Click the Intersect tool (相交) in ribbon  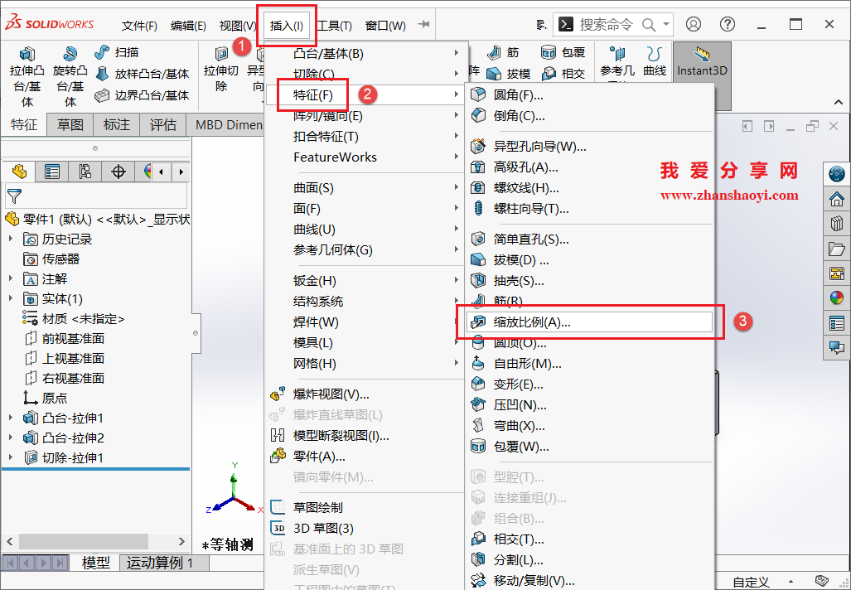click(563, 73)
